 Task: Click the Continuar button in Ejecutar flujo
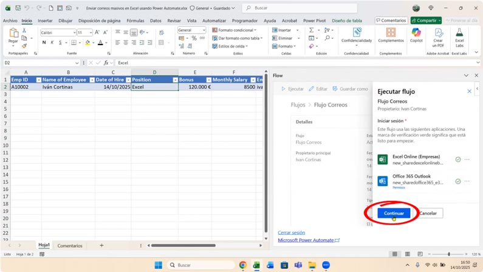[394, 214]
